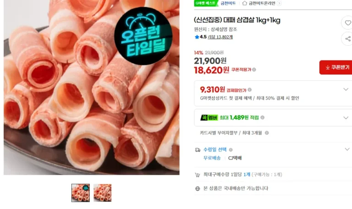Click the heart wishlist icon
The image size is (352, 209).
[347, 23]
